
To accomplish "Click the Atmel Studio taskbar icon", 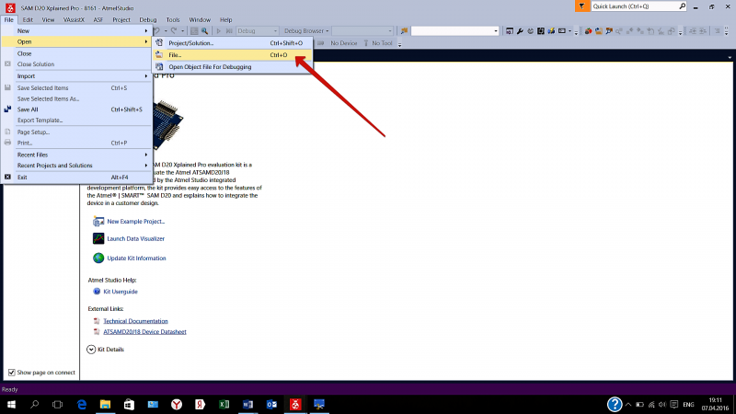I will click(x=295, y=404).
